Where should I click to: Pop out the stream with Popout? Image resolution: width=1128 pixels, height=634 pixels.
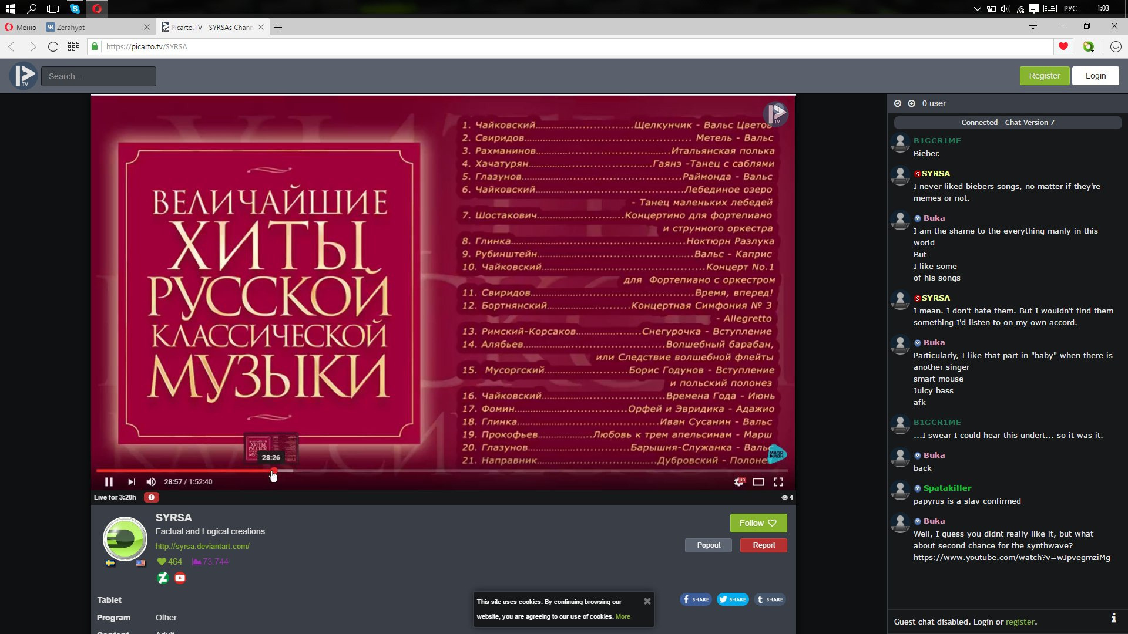(x=709, y=545)
